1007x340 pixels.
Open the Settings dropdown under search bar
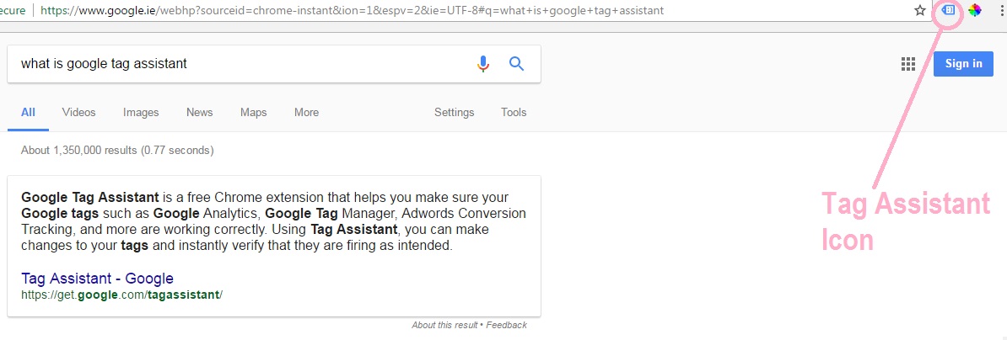pyautogui.click(x=454, y=112)
